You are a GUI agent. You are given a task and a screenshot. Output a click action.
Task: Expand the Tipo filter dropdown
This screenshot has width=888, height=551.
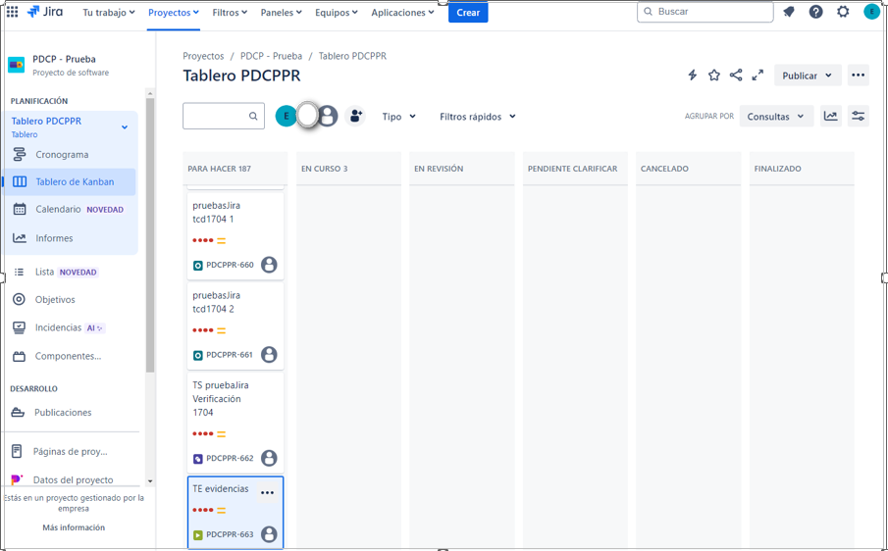398,117
